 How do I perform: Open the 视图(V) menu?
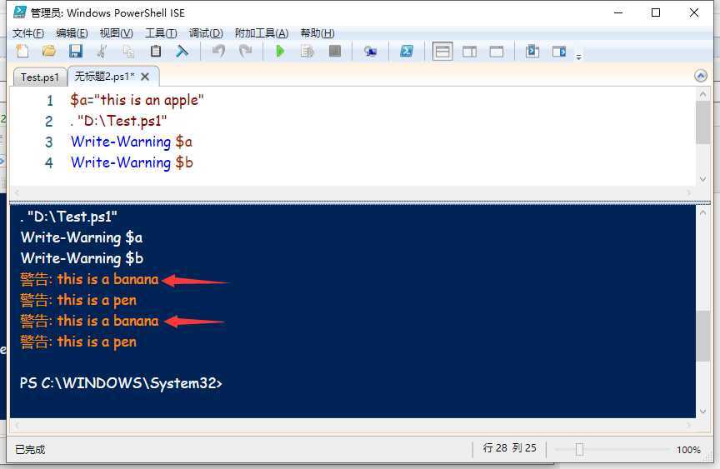[x=117, y=33]
